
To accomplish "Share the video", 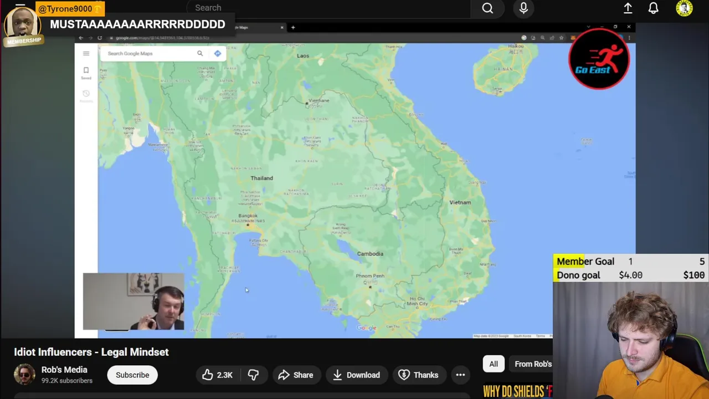I will pos(296,375).
